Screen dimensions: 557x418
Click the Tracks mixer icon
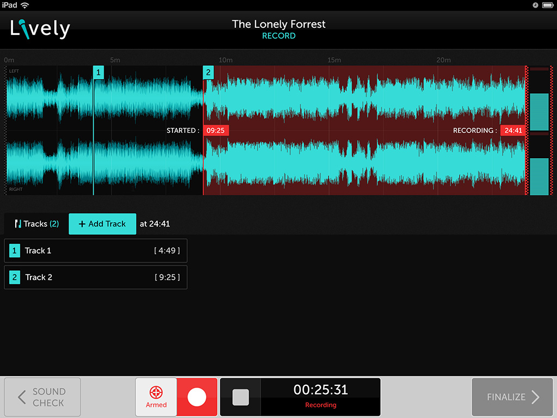click(x=18, y=224)
